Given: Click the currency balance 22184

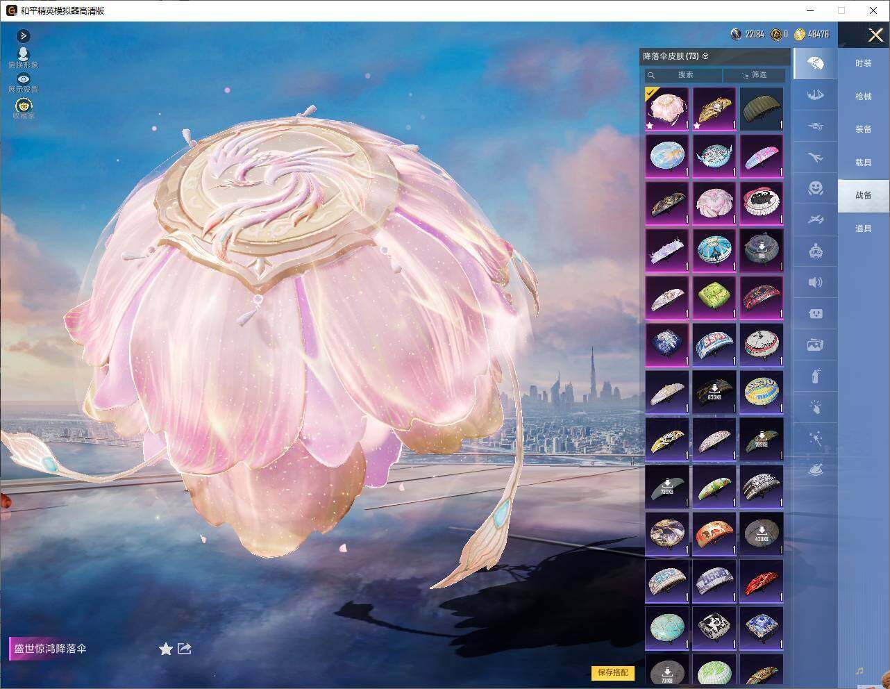Looking at the screenshot, I should [x=748, y=34].
